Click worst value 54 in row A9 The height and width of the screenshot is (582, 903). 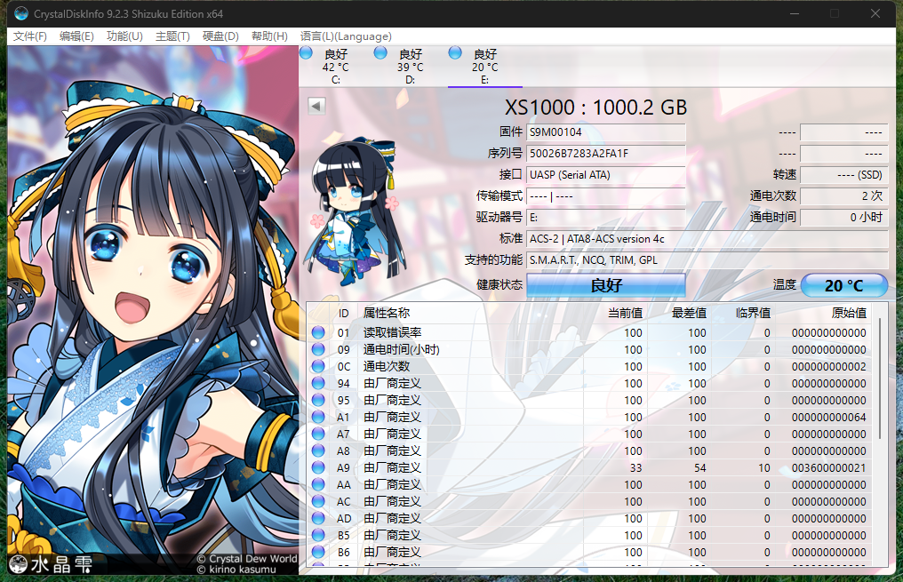[699, 467]
